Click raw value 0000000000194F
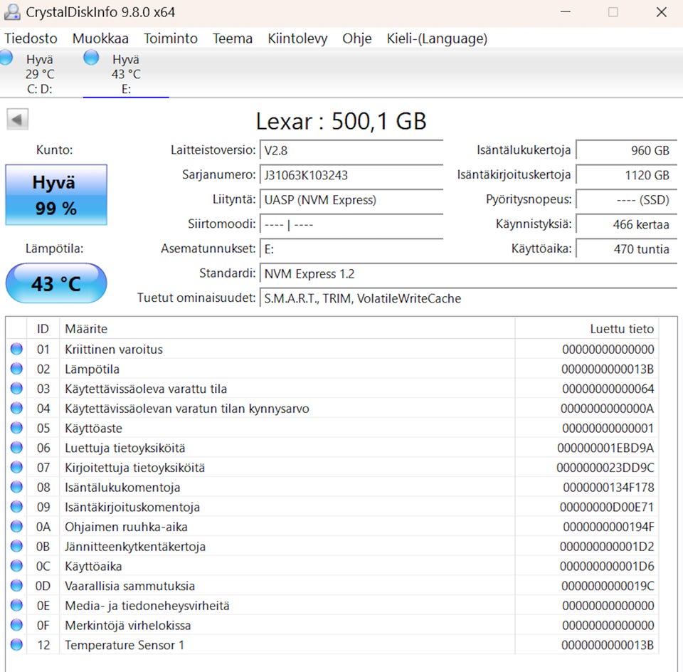The width and height of the screenshot is (683, 672). tap(608, 527)
